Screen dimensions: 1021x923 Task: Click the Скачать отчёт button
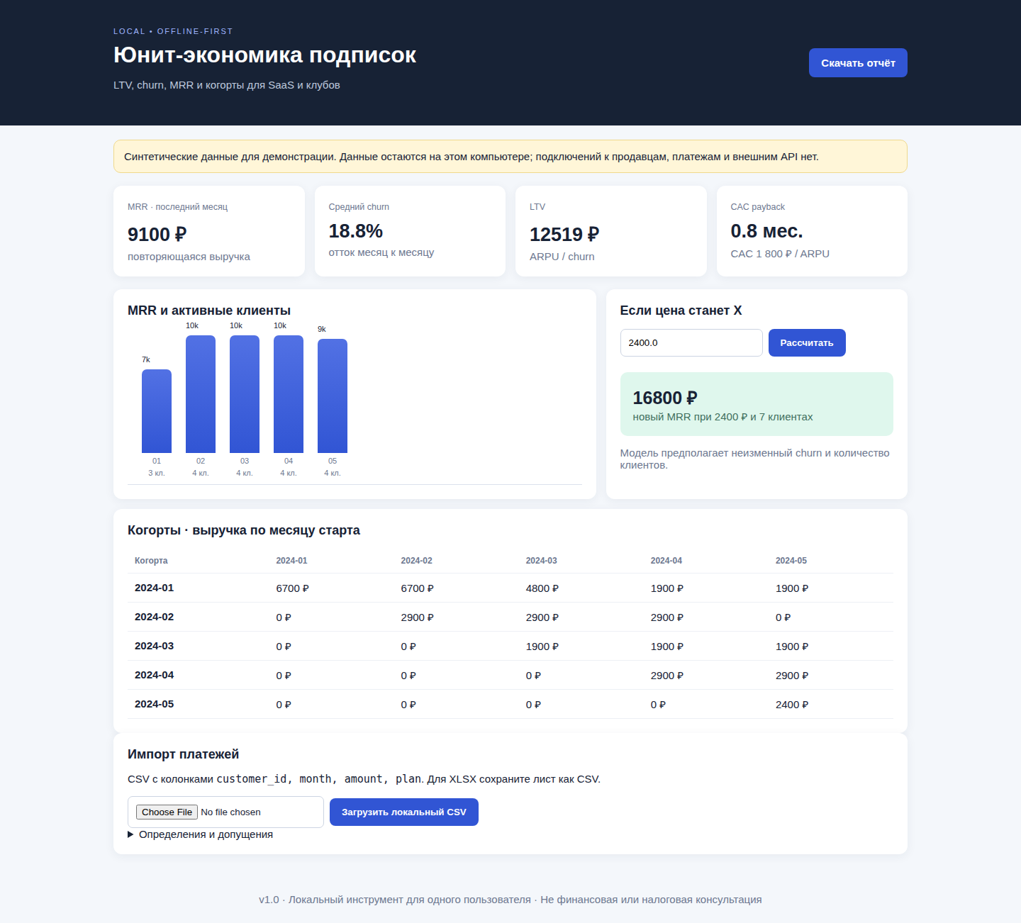coord(858,63)
